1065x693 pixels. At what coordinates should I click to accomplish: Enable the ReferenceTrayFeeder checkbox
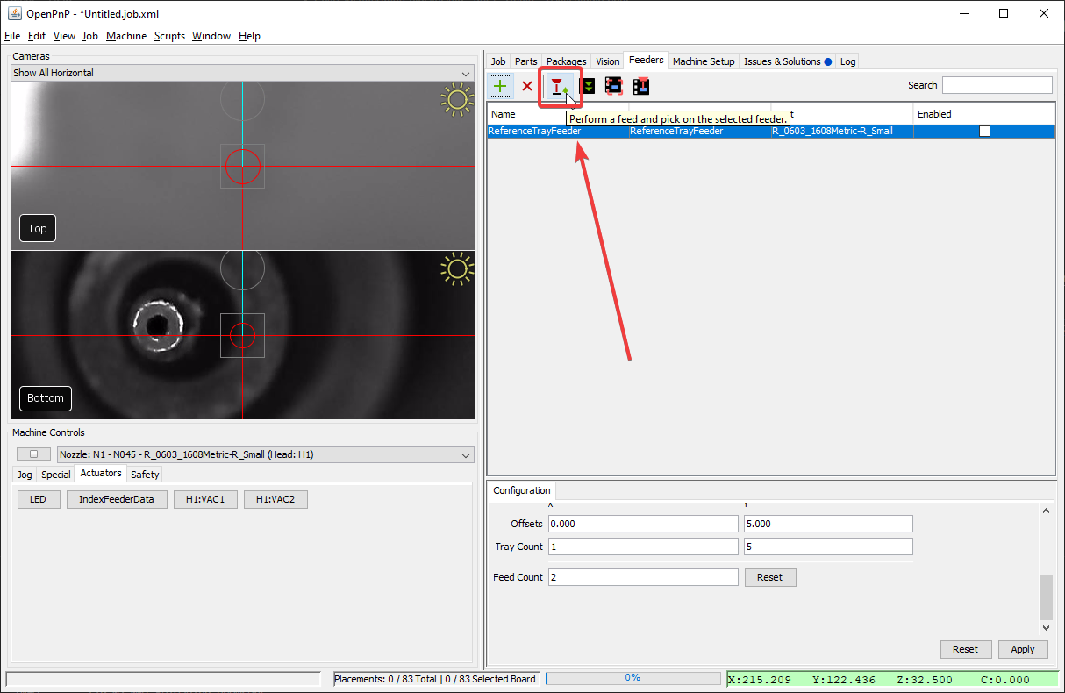point(984,131)
